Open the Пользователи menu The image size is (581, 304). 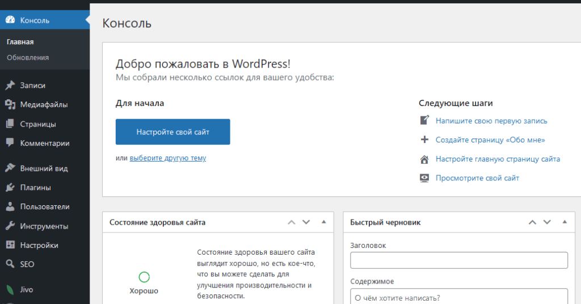tap(45, 206)
